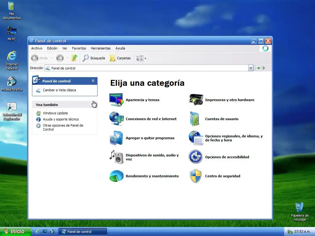The height and width of the screenshot is (236, 315).
Task: Click Opciones de accesibilidad text link
Action: coord(227,157)
